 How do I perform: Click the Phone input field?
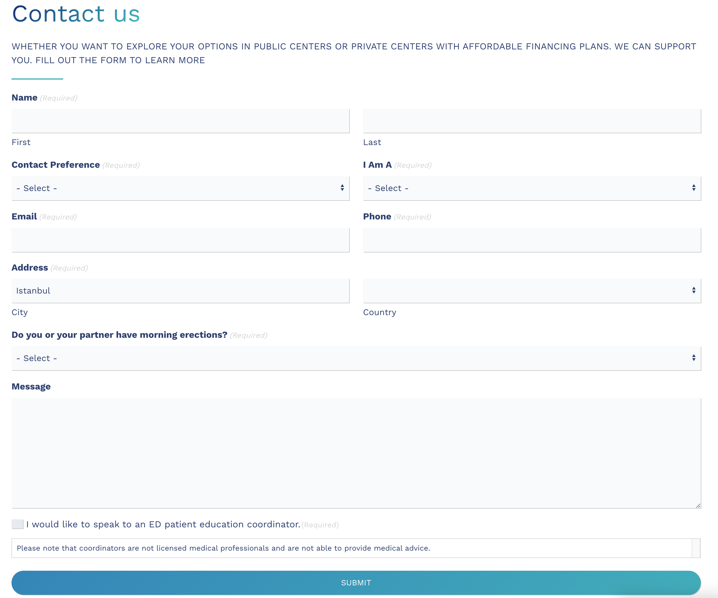(532, 240)
